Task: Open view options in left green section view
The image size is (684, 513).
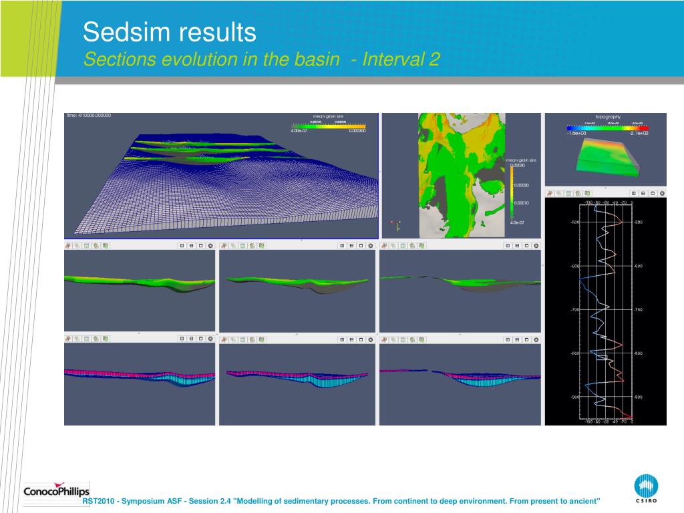Action: coord(87,246)
